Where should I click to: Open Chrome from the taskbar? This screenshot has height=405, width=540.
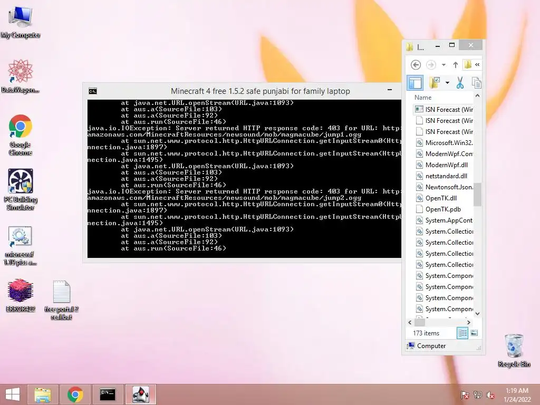pyautogui.click(x=75, y=394)
